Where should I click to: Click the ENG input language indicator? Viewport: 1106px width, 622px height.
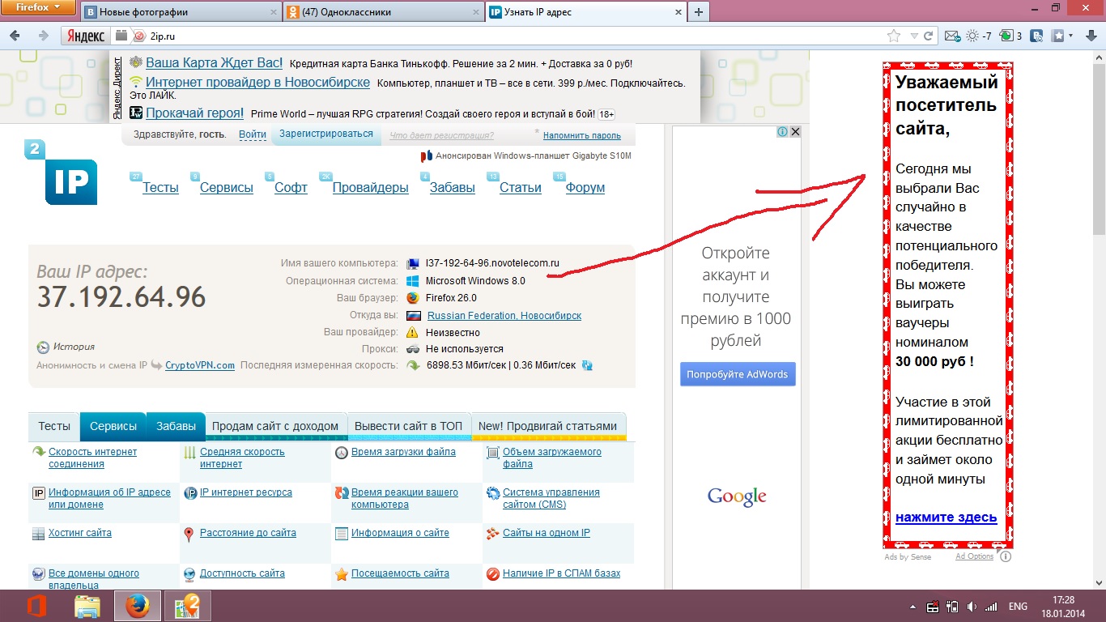tap(1017, 607)
